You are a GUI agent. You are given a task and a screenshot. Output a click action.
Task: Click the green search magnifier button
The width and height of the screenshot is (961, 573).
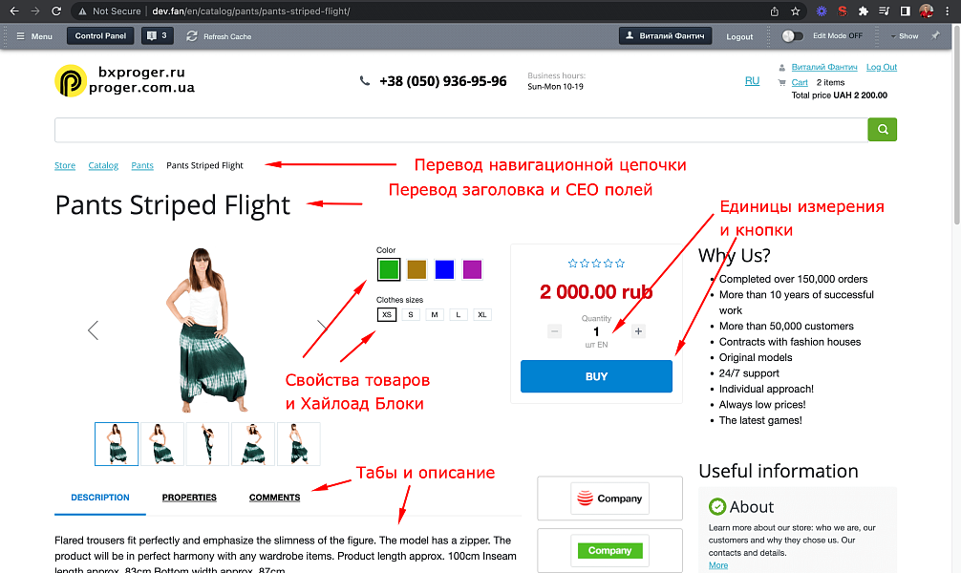(882, 129)
